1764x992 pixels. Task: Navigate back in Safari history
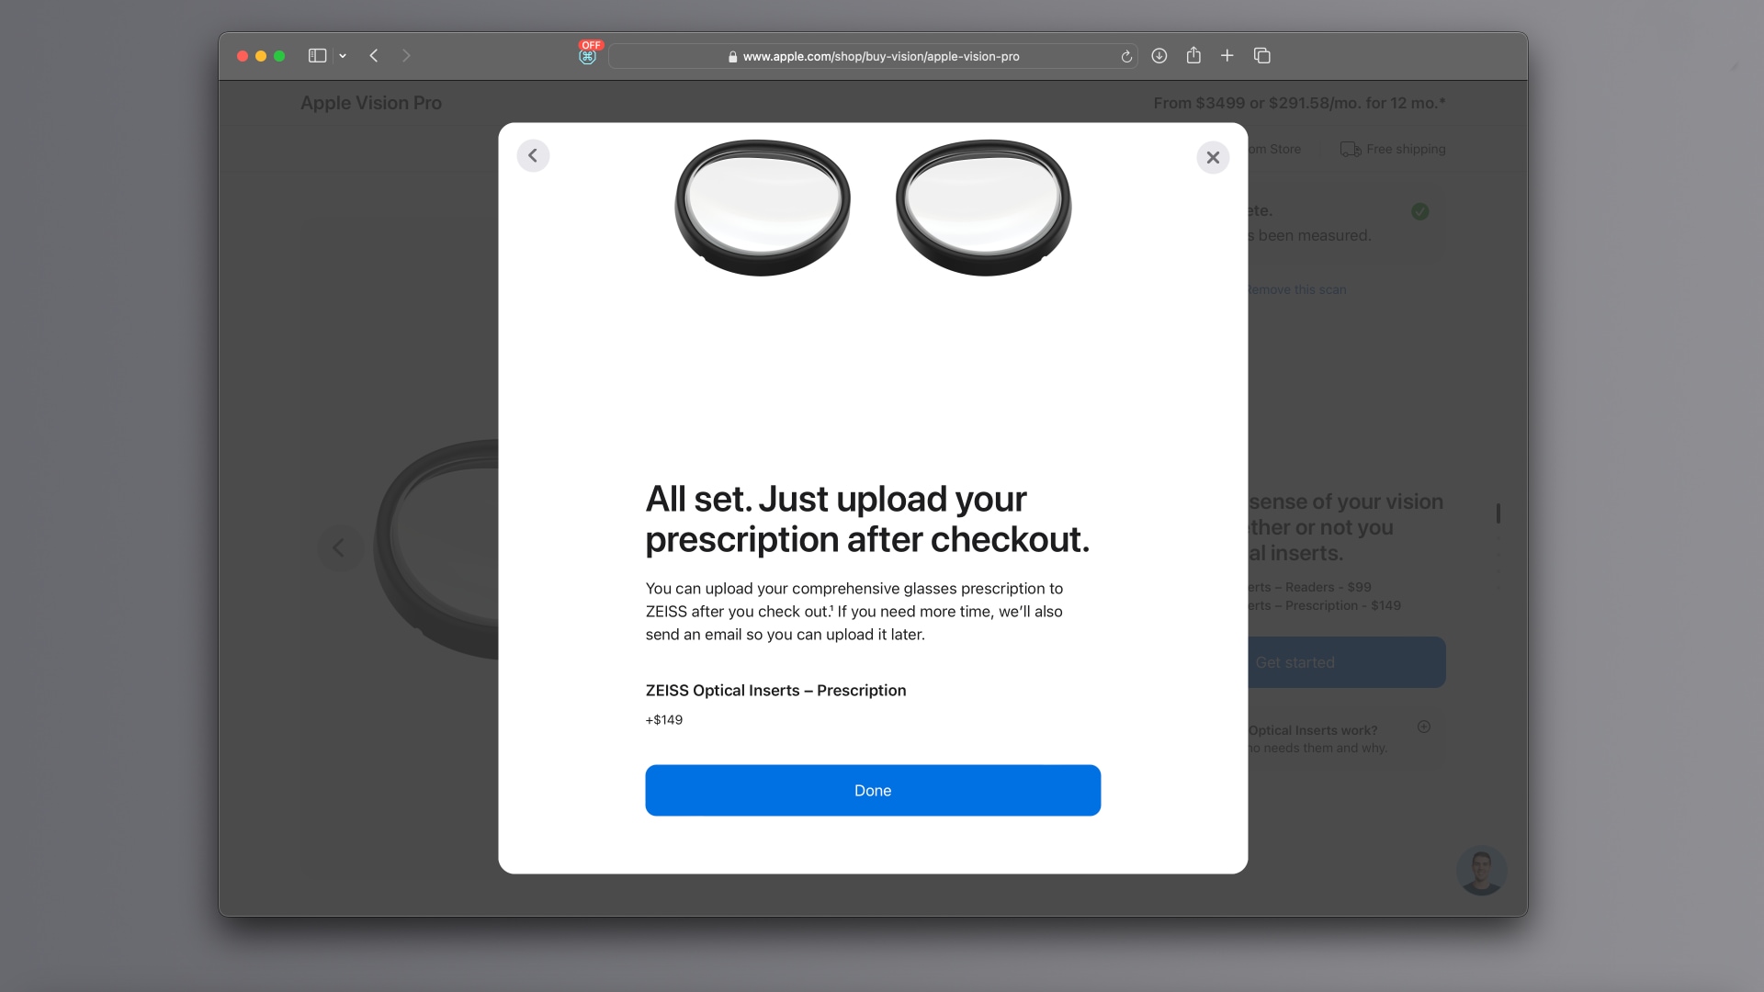[374, 56]
